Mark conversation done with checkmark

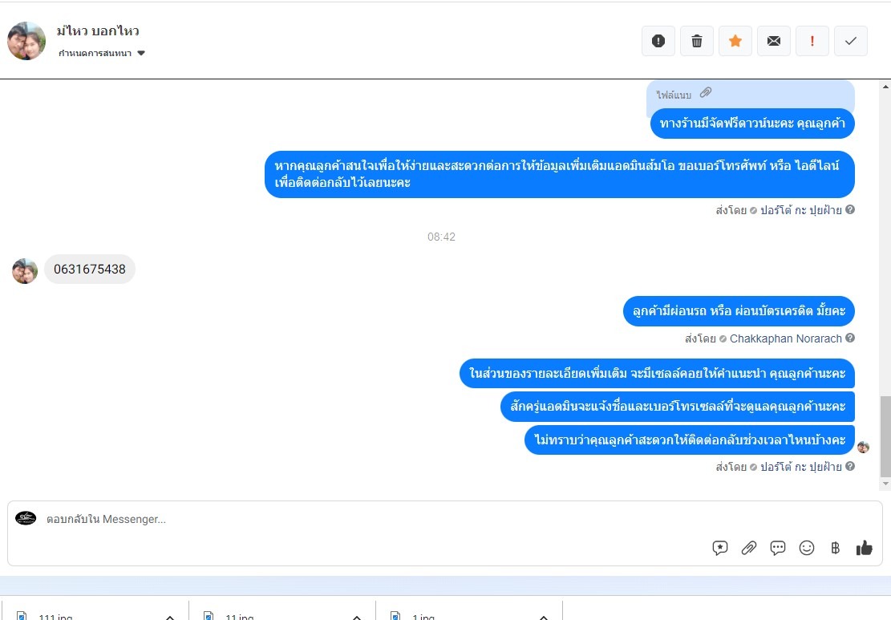851,41
